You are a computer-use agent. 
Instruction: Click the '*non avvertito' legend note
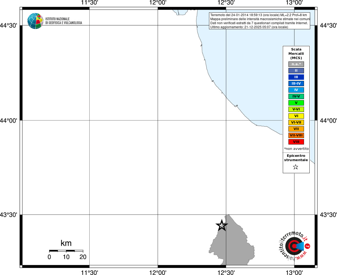296,149
